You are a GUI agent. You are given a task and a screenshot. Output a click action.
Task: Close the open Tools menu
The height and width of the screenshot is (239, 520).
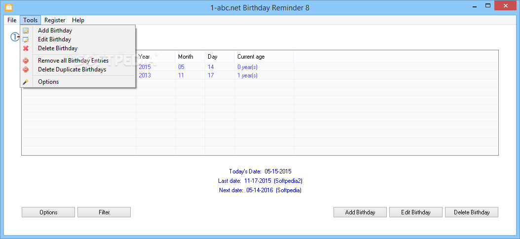[31, 20]
